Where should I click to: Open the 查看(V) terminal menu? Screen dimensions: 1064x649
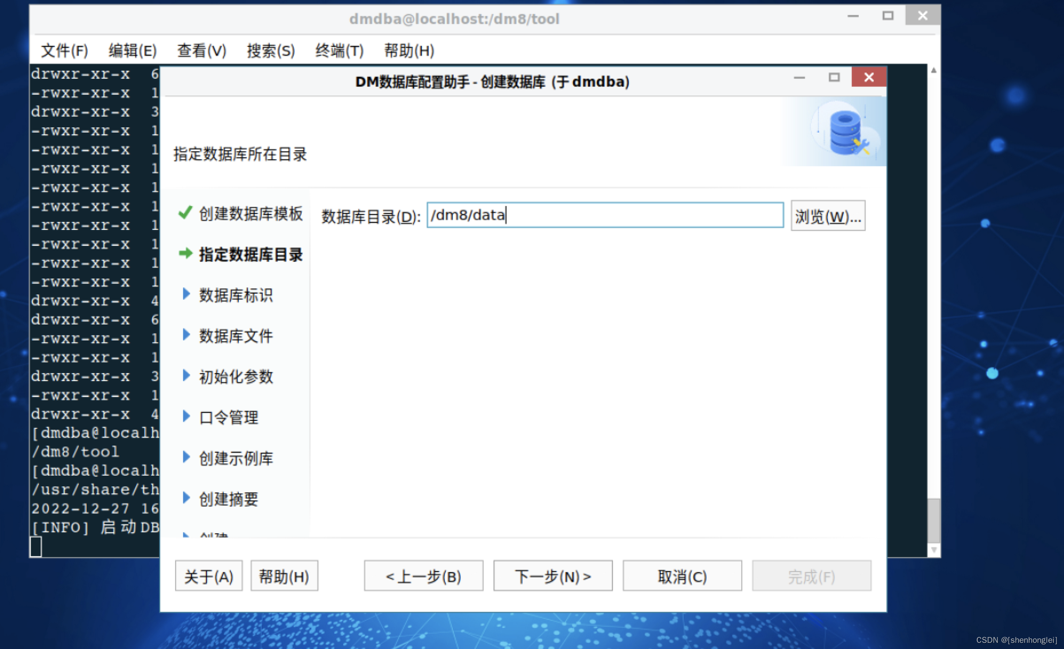(202, 50)
